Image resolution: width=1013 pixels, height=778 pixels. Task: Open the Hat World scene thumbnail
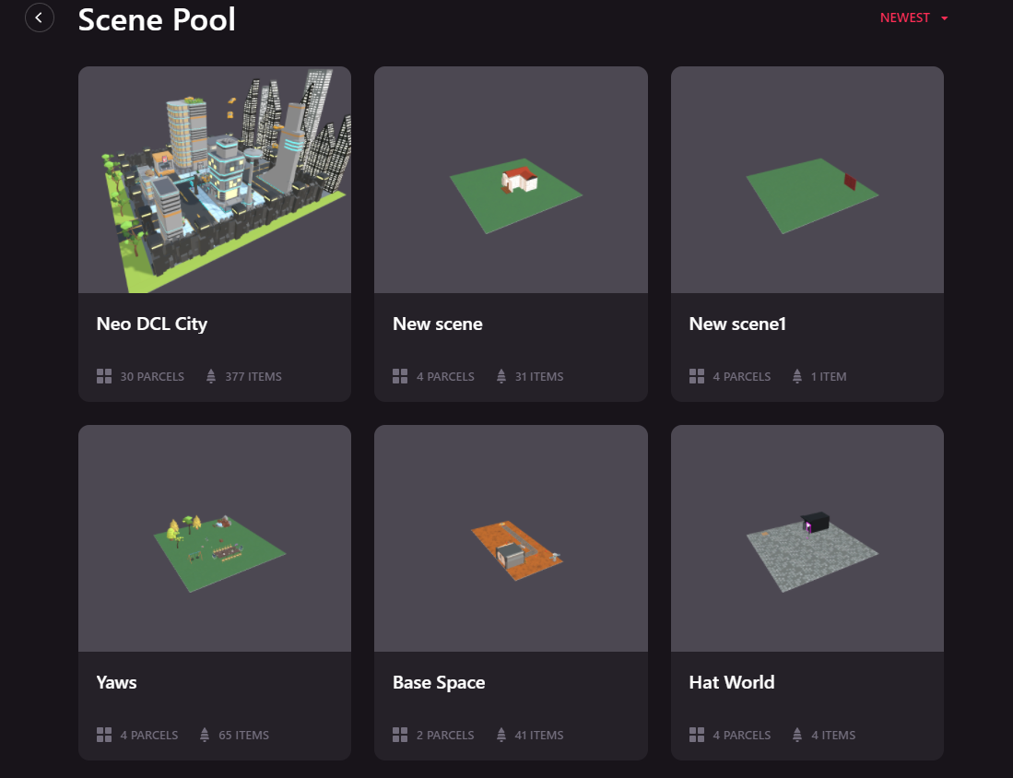(x=807, y=538)
